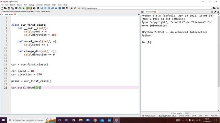This screenshot has height=123, width=220.
Task: Open File Explorer from the taskbar
Action: coord(81,120)
